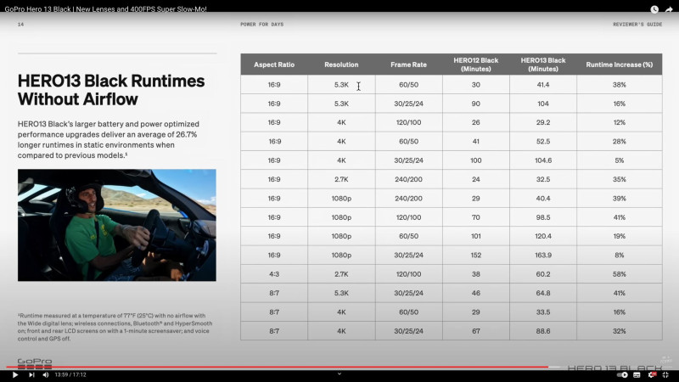The width and height of the screenshot is (679, 382).
Task: Click the HERO12 value 67 cell
Action: coord(476,331)
